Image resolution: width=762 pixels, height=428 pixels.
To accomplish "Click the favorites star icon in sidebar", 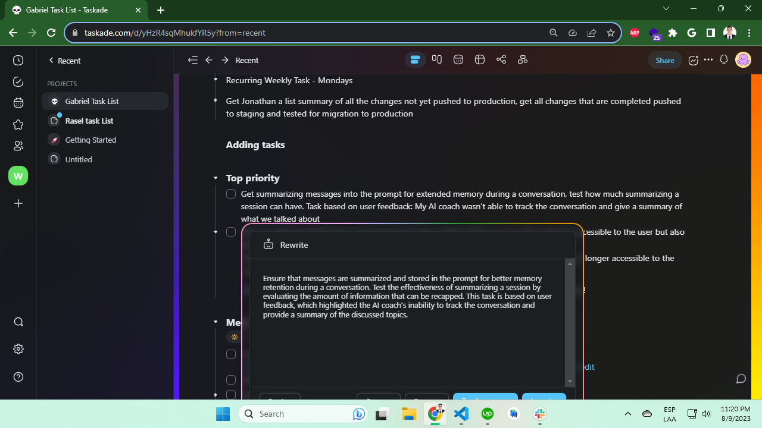I will click(18, 124).
